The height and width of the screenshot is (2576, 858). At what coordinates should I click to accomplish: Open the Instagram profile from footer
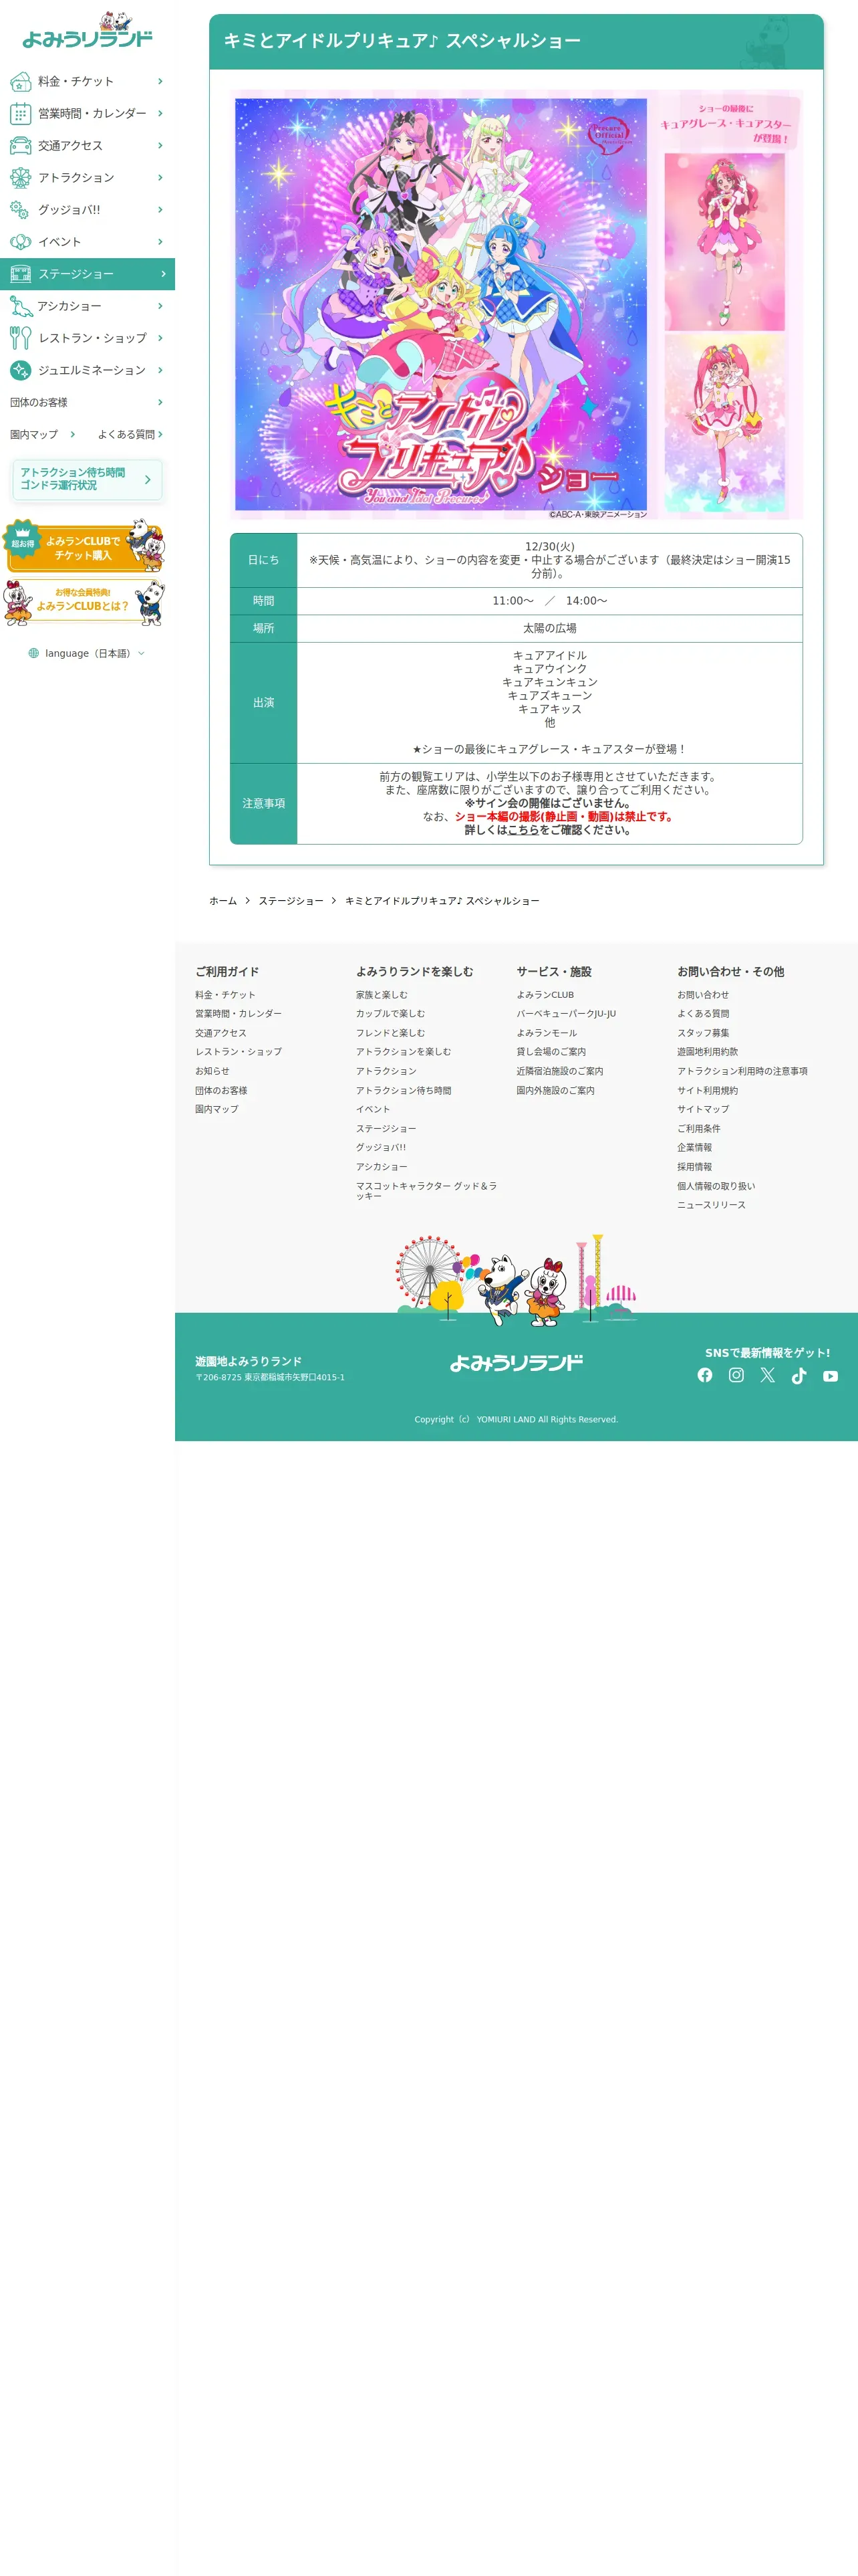[736, 1375]
